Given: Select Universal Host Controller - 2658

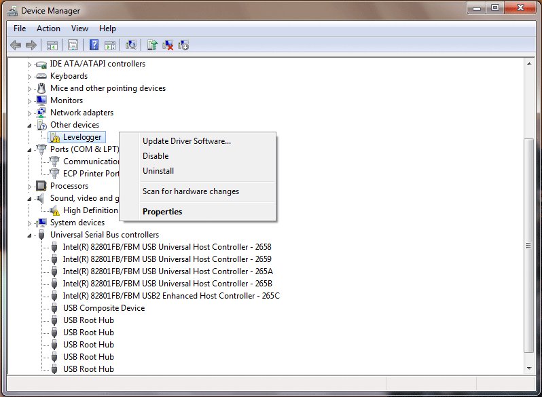Looking at the screenshot, I should coord(167,247).
